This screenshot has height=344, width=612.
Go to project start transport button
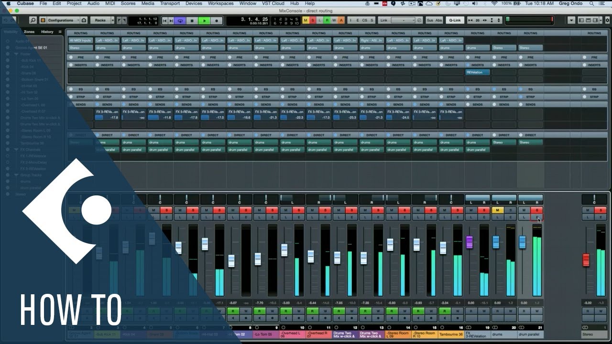(x=165, y=21)
